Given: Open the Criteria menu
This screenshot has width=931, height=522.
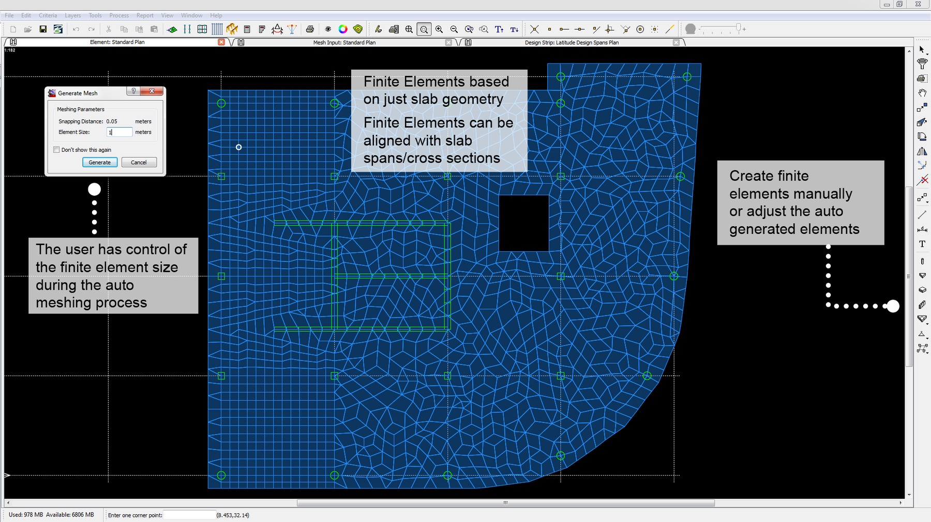Looking at the screenshot, I should coord(48,15).
